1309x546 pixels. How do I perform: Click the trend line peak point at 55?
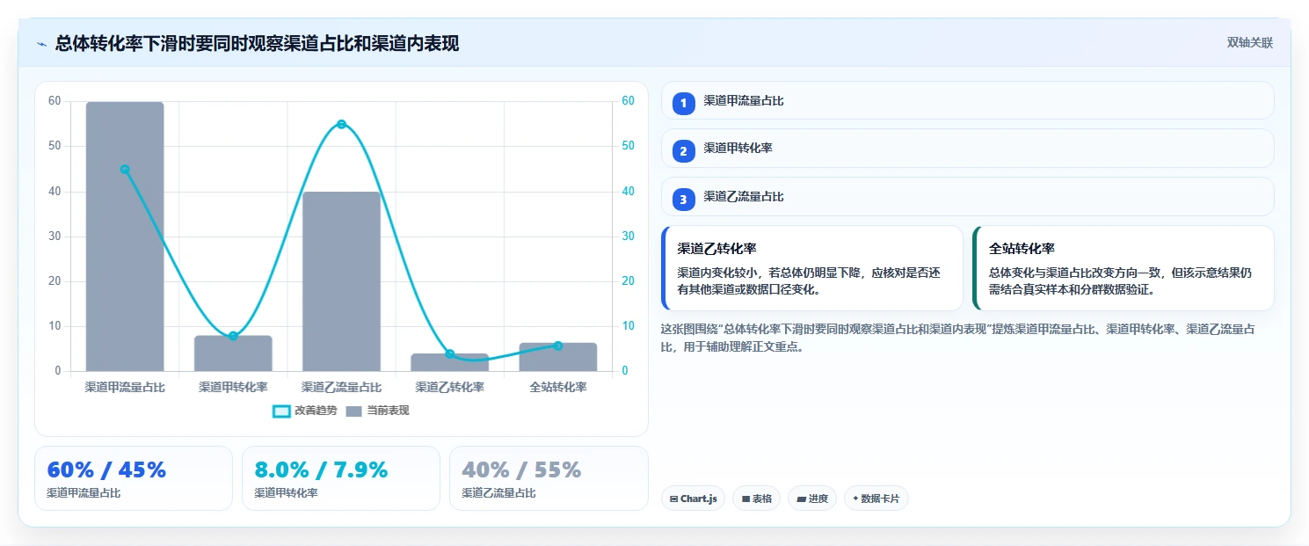click(x=341, y=124)
